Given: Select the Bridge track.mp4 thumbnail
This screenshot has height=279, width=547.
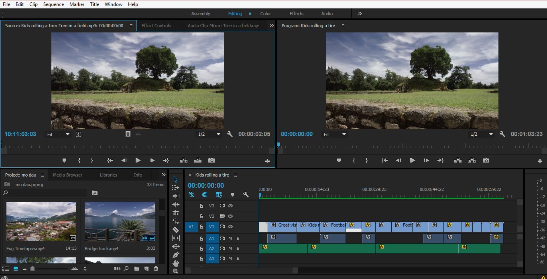Looking at the screenshot, I should point(120,221).
